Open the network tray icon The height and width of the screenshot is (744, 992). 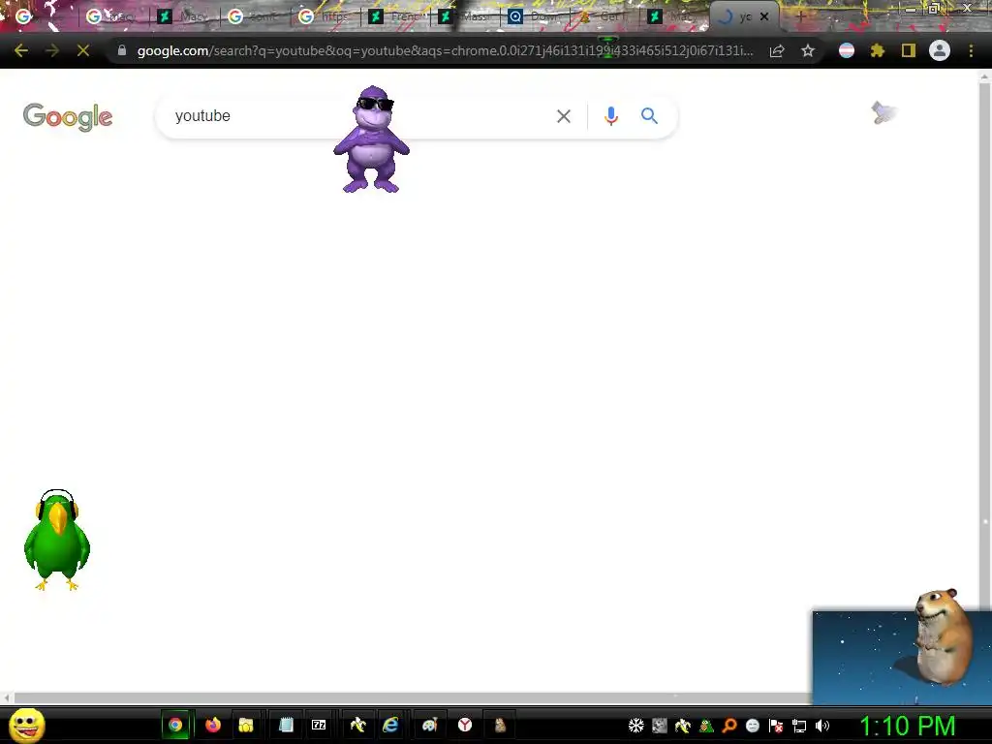pyautogui.click(x=799, y=726)
